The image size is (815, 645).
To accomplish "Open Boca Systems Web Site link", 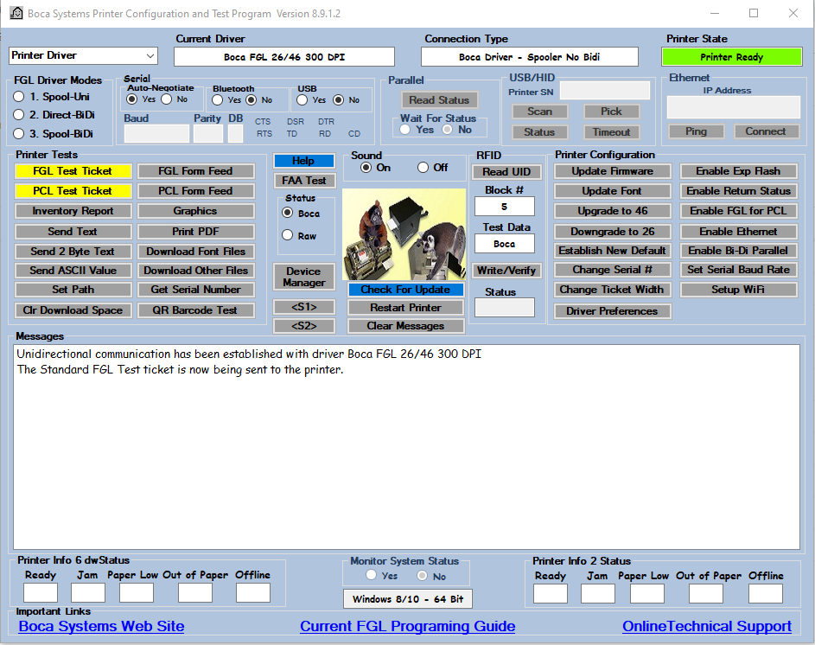I will point(101,626).
